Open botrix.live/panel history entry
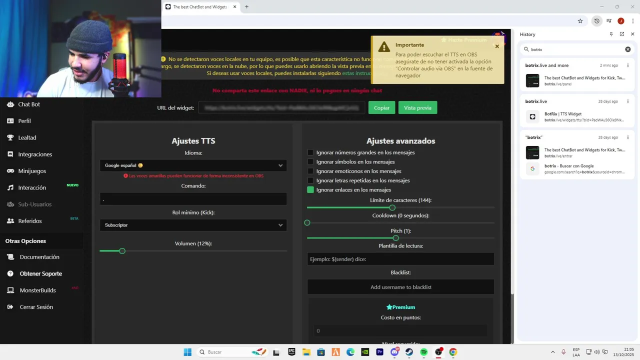The width and height of the screenshot is (640, 360). (577, 80)
